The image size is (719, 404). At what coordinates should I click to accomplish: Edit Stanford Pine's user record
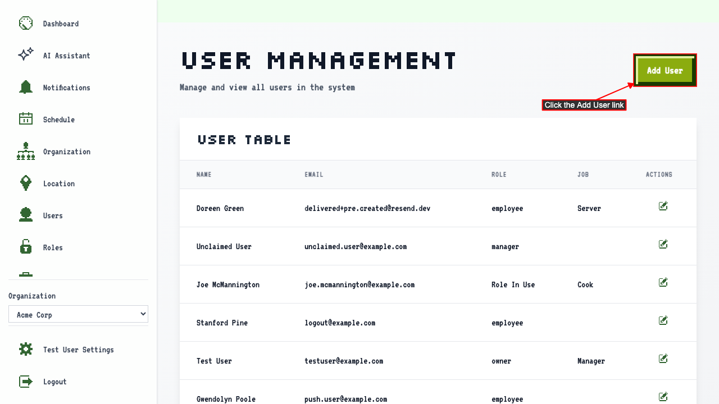click(x=663, y=321)
